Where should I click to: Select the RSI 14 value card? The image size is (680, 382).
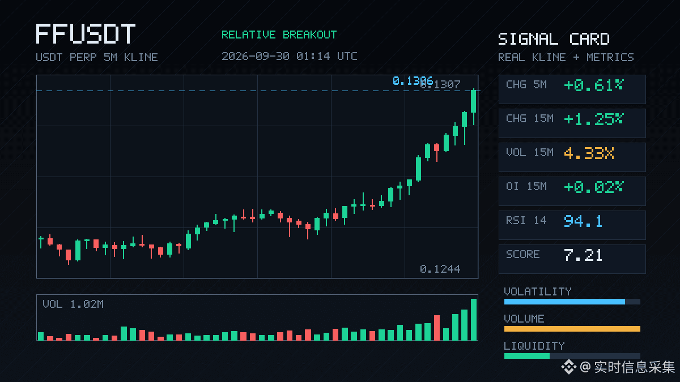(x=572, y=225)
